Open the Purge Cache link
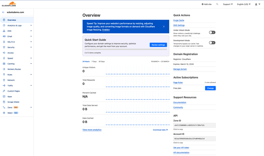264x156 pixels. coord(178,20)
